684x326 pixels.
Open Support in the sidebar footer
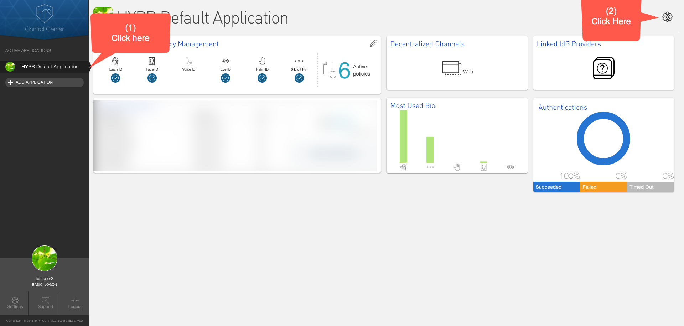click(45, 303)
